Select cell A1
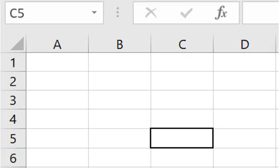This screenshot has height=168, width=279. pyautogui.click(x=57, y=62)
